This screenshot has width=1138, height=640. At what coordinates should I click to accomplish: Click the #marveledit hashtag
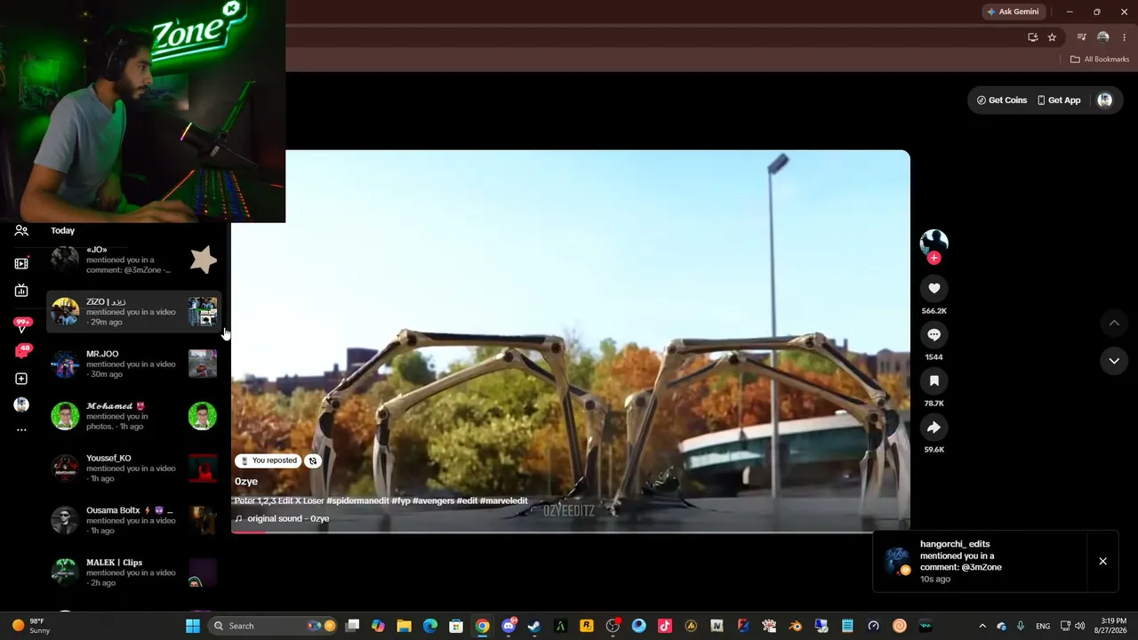coord(504,501)
